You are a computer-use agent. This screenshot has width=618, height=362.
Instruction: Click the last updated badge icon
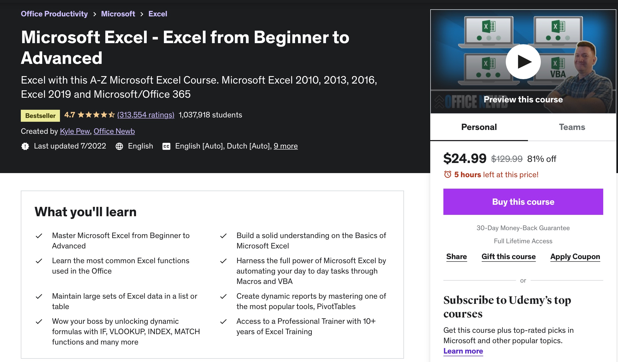tap(25, 146)
